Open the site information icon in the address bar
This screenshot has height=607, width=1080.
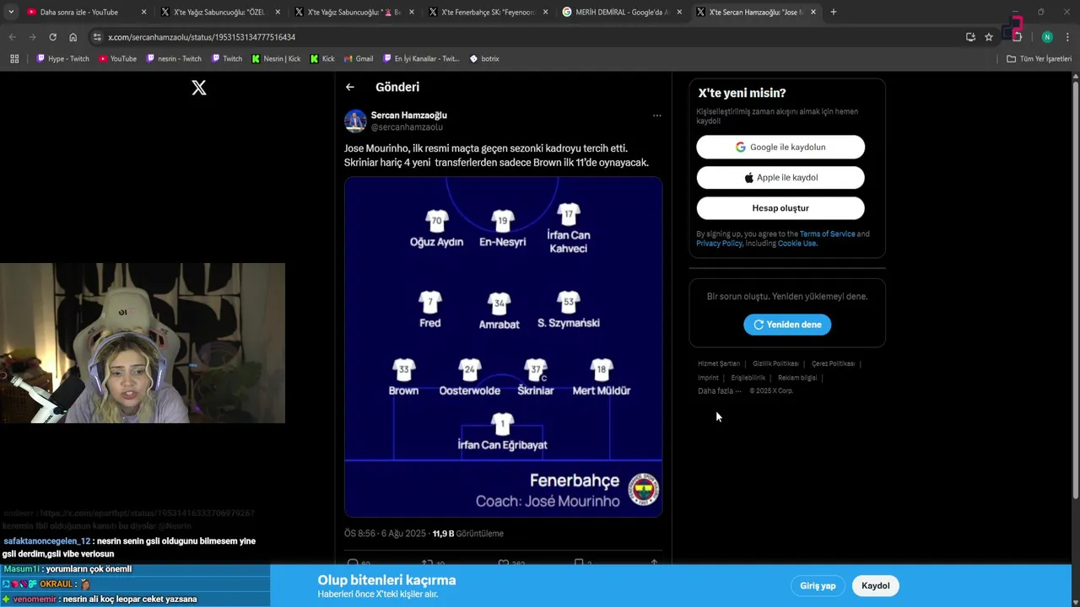[x=97, y=37]
